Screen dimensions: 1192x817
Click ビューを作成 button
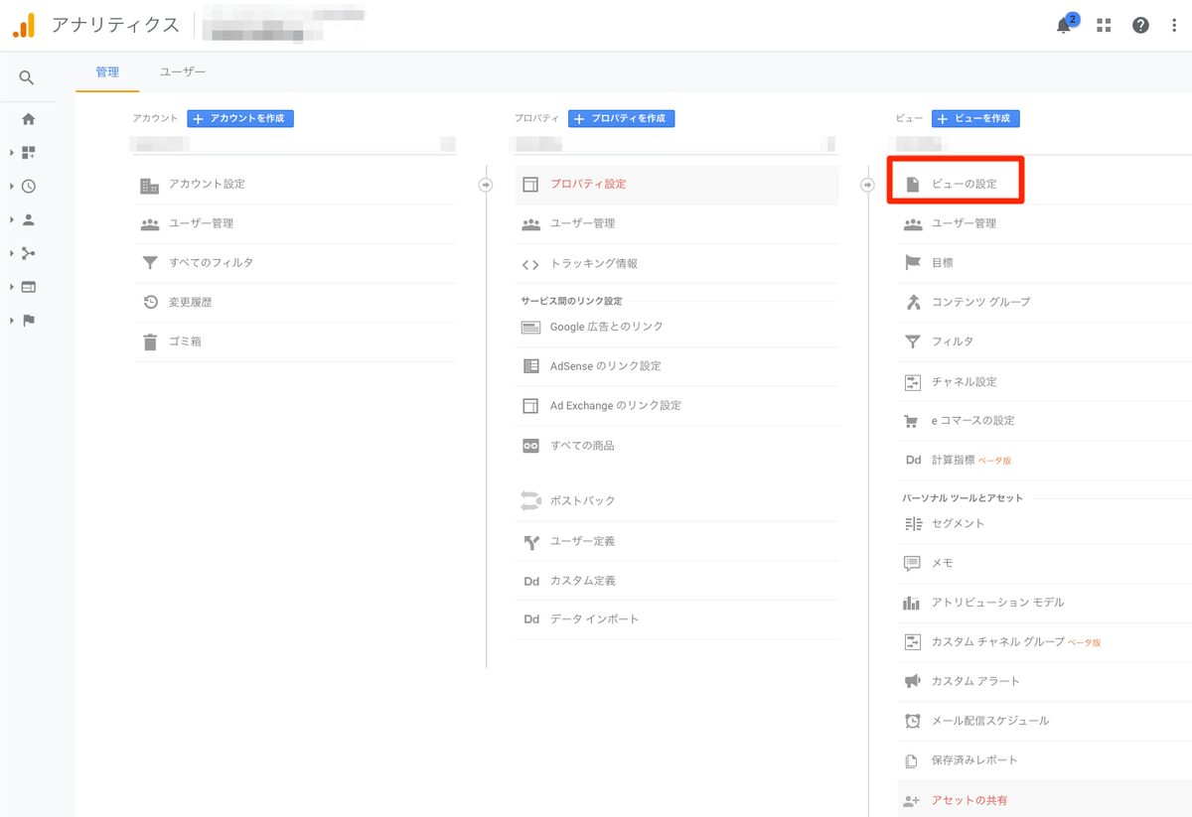click(x=975, y=118)
